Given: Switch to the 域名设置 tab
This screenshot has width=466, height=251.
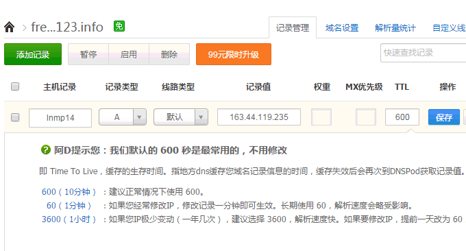Looking at the screenshot, I should click(x=342, y=28).
